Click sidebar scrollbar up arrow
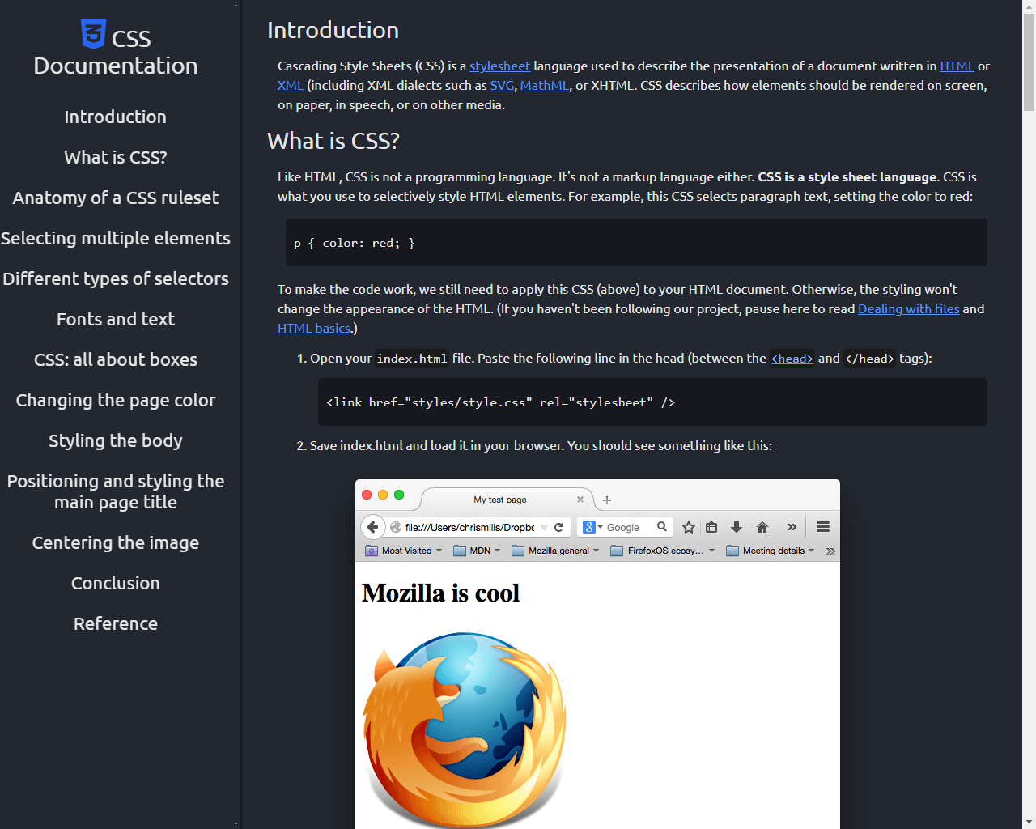The width and height of the screenshot is (1036, 829). pyautogui.click(x=236, y=6)
